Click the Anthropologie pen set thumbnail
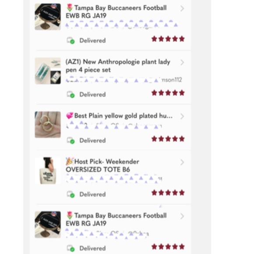This screenshot has width=254, height=254. tap(48, 71)
